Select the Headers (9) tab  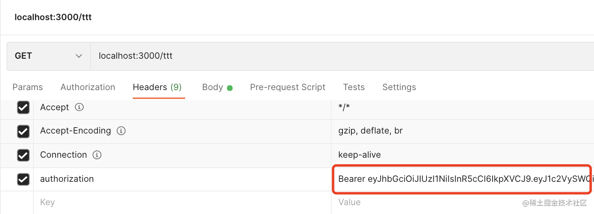click(157, 87)
